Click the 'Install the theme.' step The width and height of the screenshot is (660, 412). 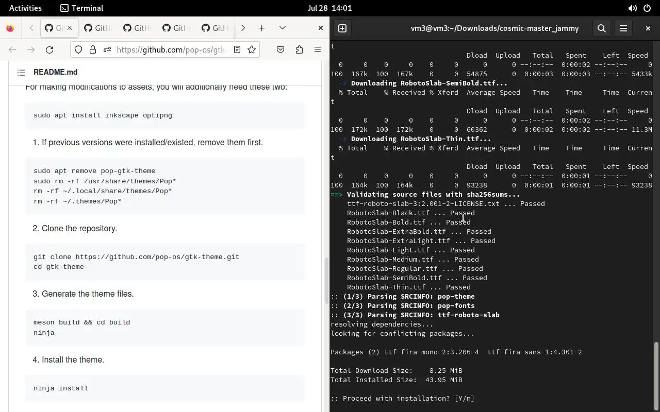coord(73,359)
